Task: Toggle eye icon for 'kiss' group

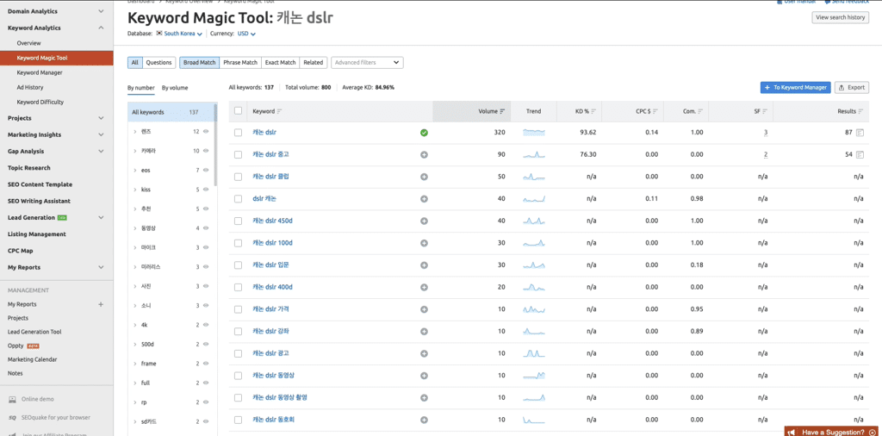Action: [x=206, y=190]
